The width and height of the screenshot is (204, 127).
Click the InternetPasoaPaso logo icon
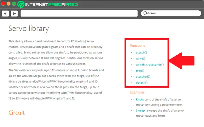pos(21,4)
